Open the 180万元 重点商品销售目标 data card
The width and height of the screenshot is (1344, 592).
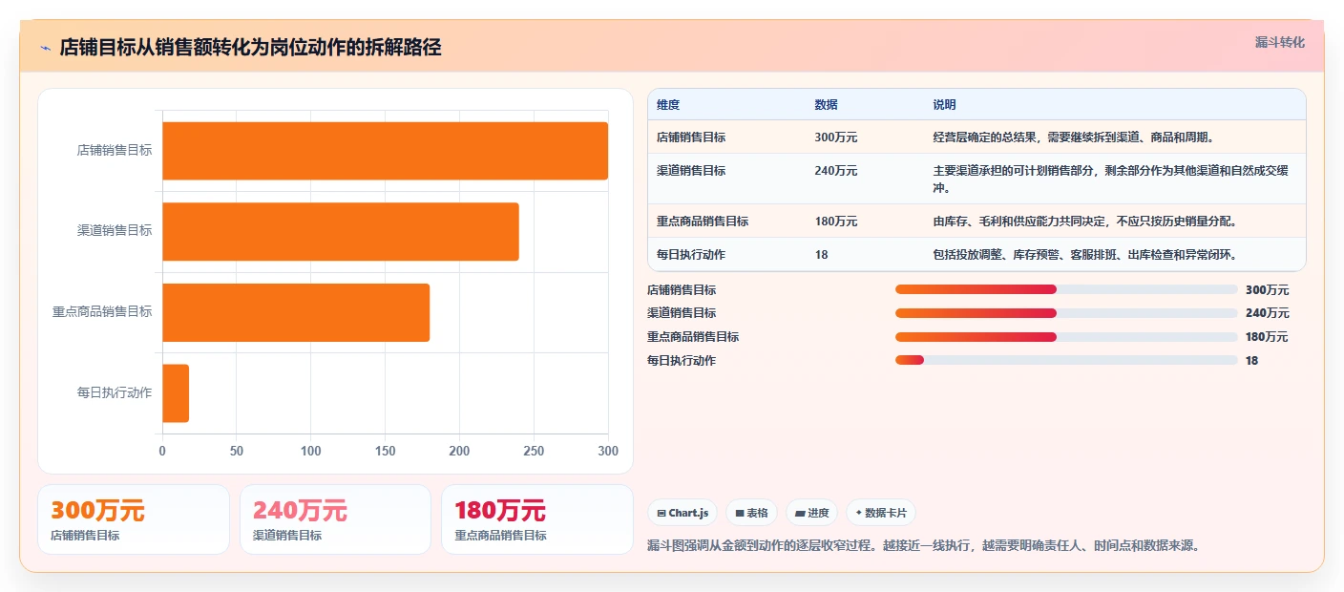pos(537,519)
